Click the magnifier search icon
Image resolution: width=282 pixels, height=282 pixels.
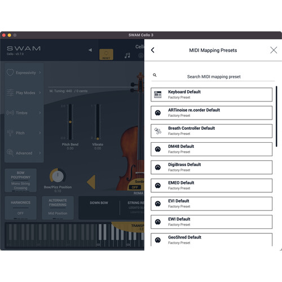point(155,75)
